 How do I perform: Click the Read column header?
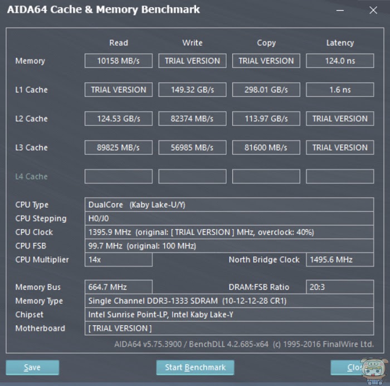(x=119, y=43)
